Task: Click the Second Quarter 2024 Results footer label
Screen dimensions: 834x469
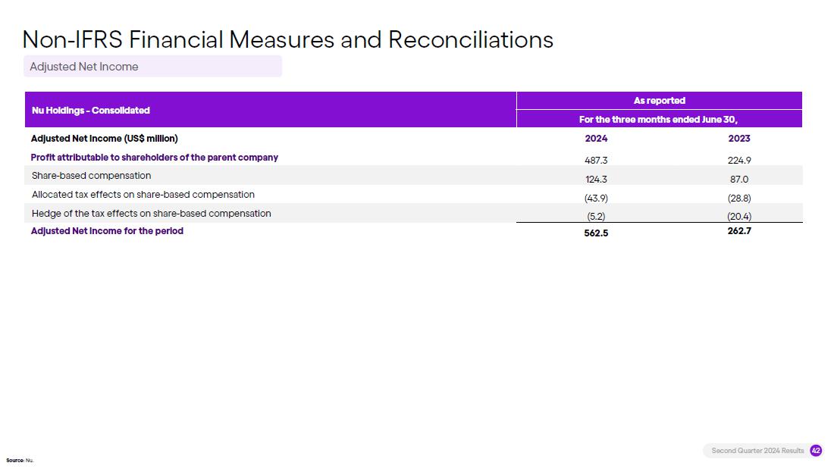Action: coord(758,450)
